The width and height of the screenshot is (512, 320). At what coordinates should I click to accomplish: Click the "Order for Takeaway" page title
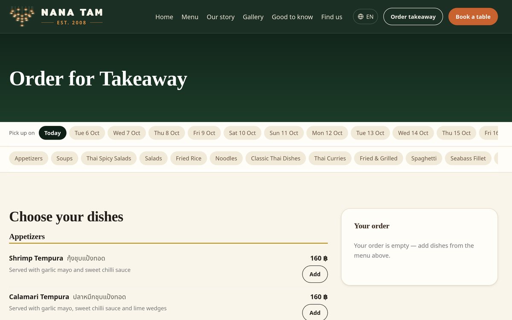coord(98,79)
